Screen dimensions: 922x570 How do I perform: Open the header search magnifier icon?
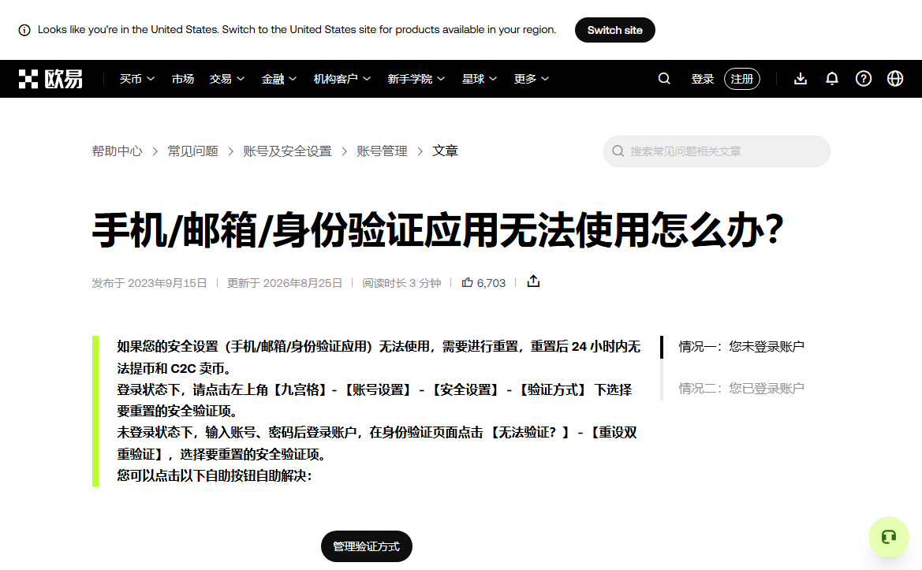tap(664, 79)
